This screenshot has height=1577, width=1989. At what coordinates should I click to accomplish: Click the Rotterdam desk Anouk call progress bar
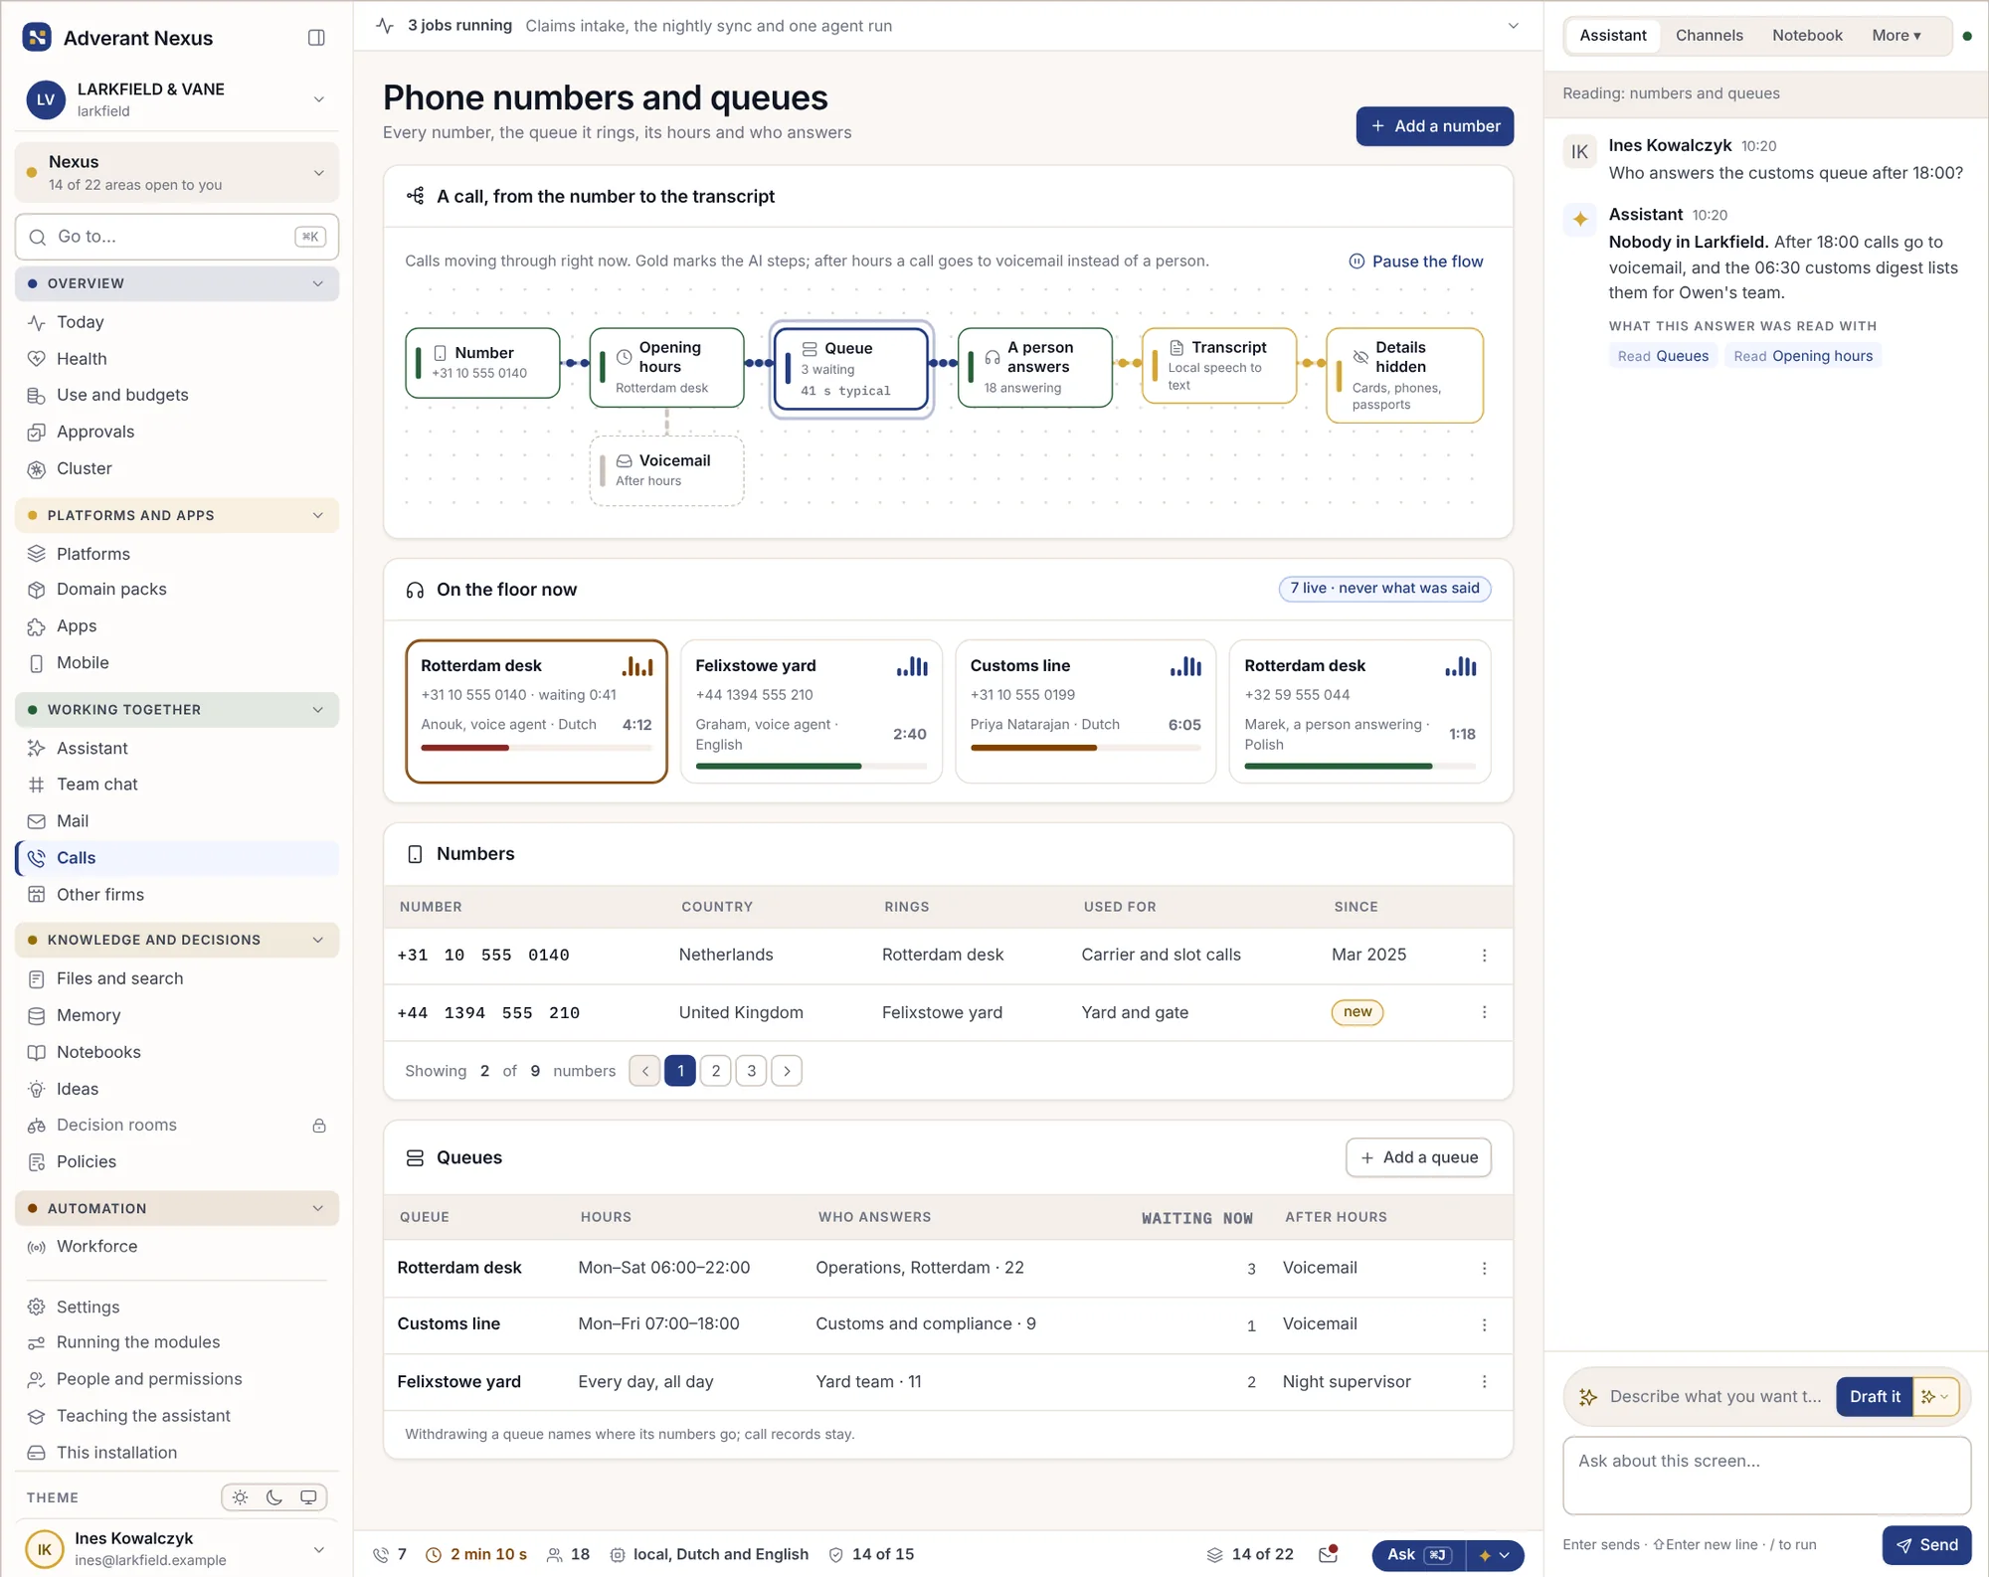coord(536,748)
